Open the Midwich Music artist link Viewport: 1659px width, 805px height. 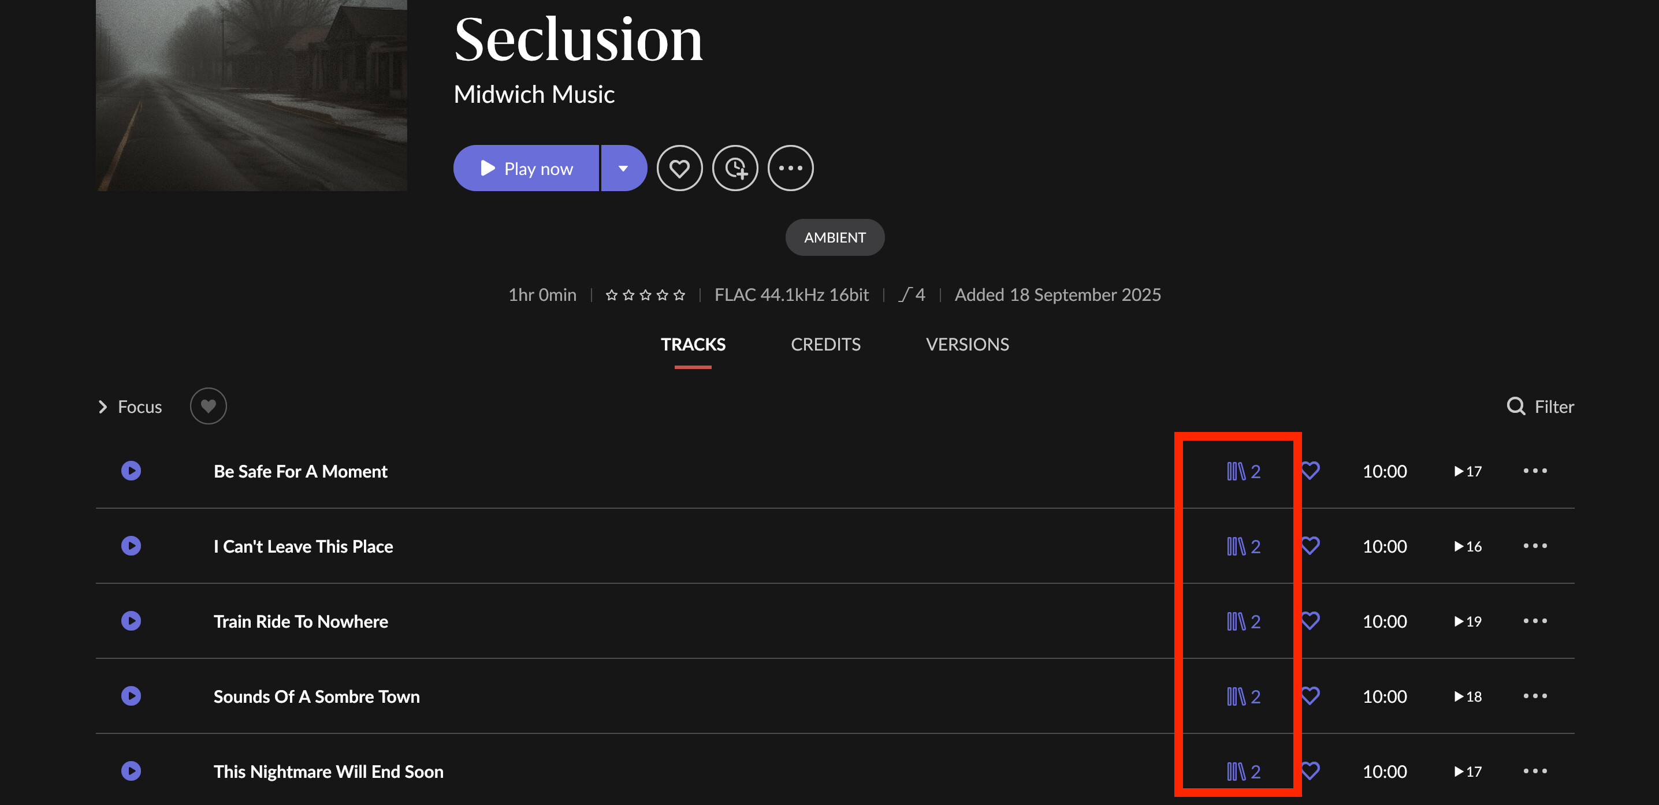pos(534,95)
